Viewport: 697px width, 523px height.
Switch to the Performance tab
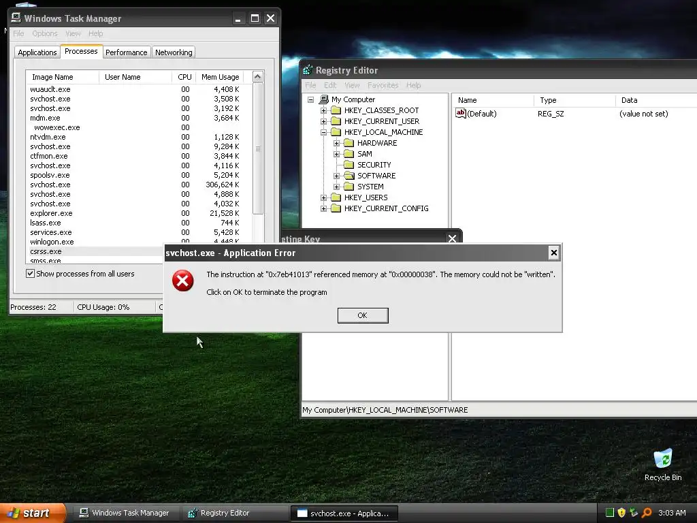pos(126,52)
